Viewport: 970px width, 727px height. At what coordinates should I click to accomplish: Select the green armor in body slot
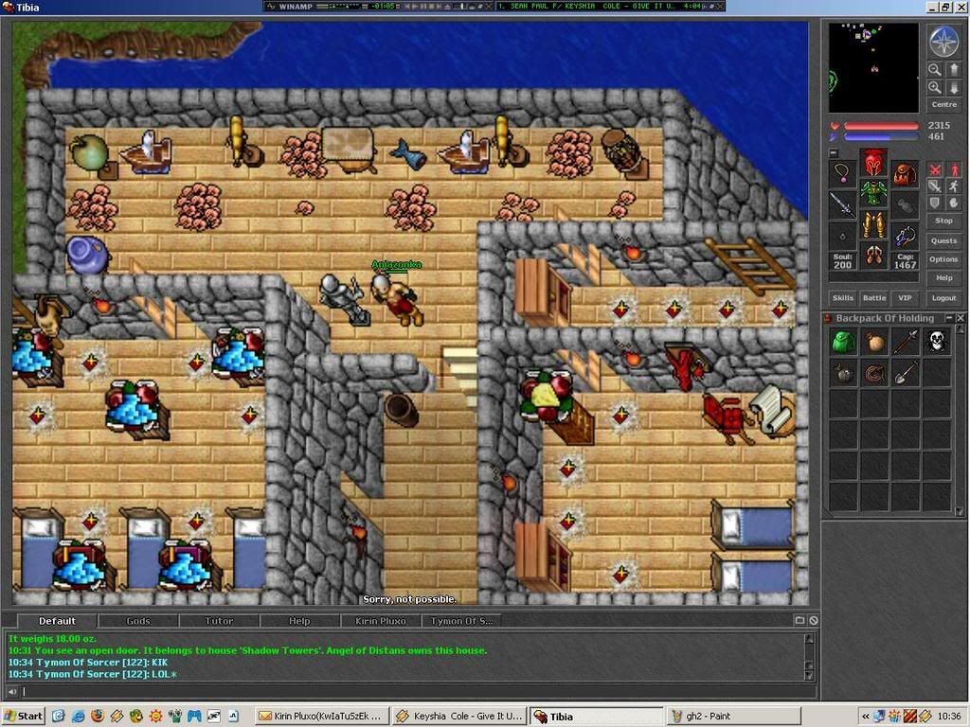click(x=873, y=193)
